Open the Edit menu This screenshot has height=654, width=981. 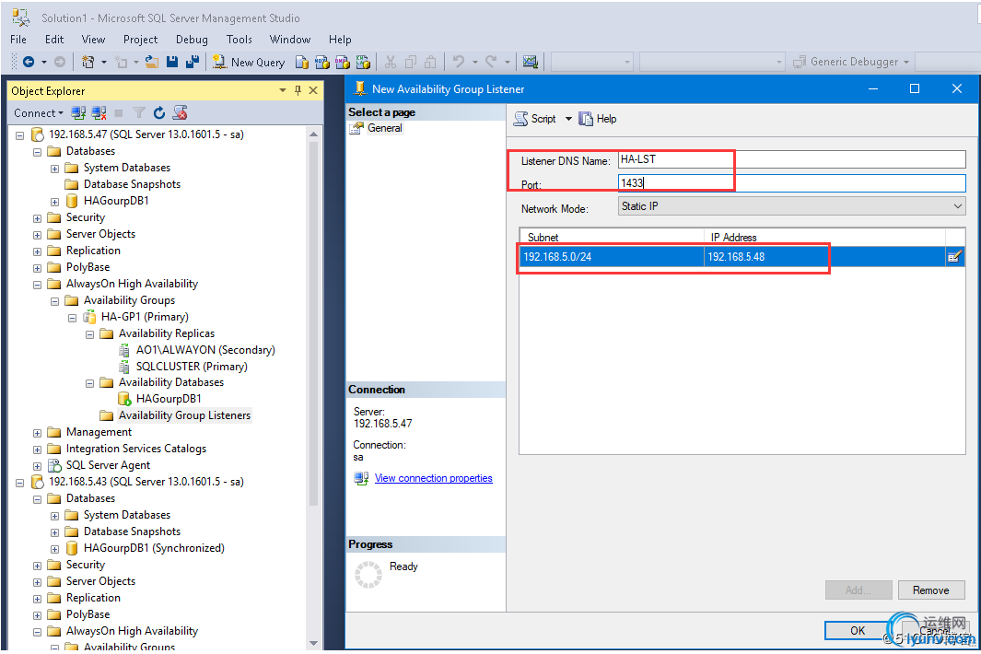54,40
